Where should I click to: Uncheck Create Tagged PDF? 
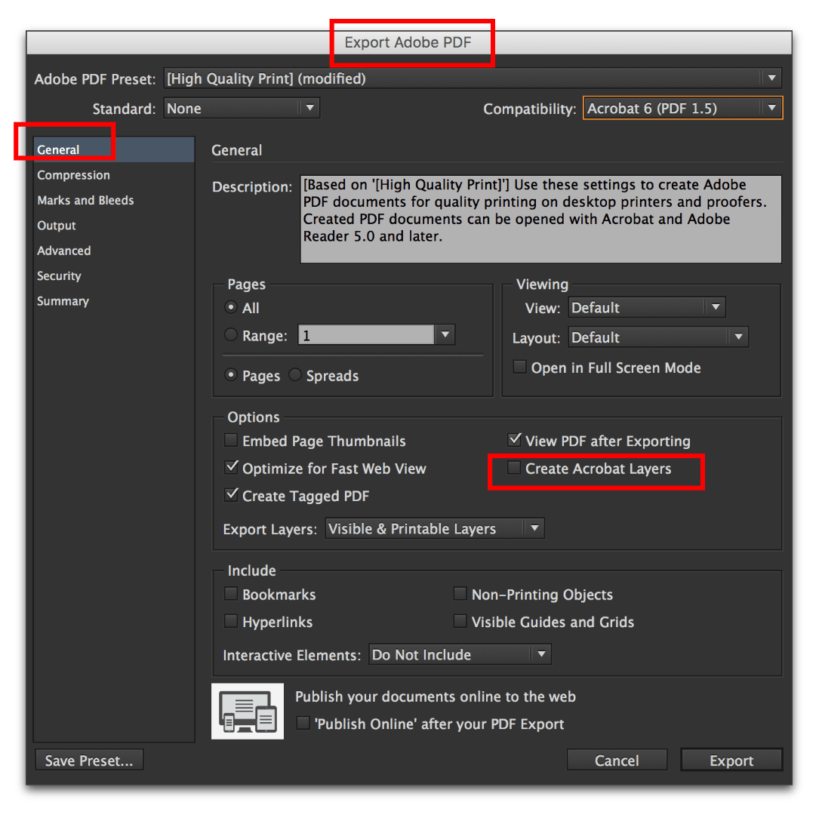point(232,496)
